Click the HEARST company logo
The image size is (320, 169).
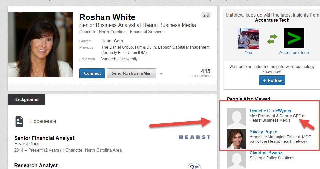pyautogui.click(x=195, y=137)
